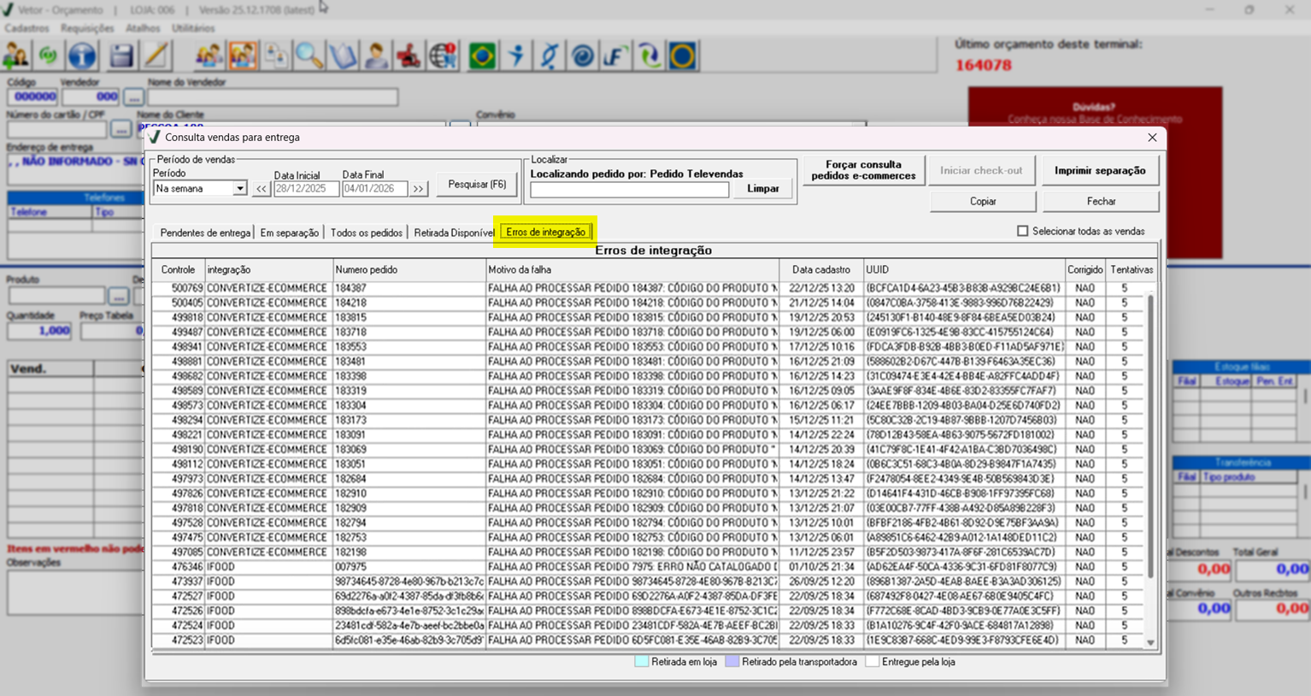Click the floppy disk save icon
Viewport: 1311px width, 696px height.
121,56
